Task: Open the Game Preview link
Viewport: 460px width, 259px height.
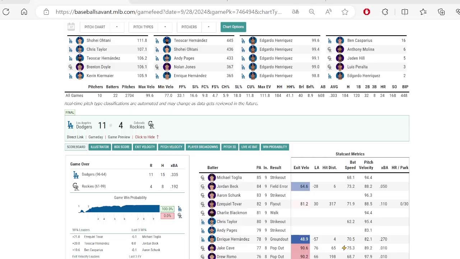Action: tap(119, 137)
